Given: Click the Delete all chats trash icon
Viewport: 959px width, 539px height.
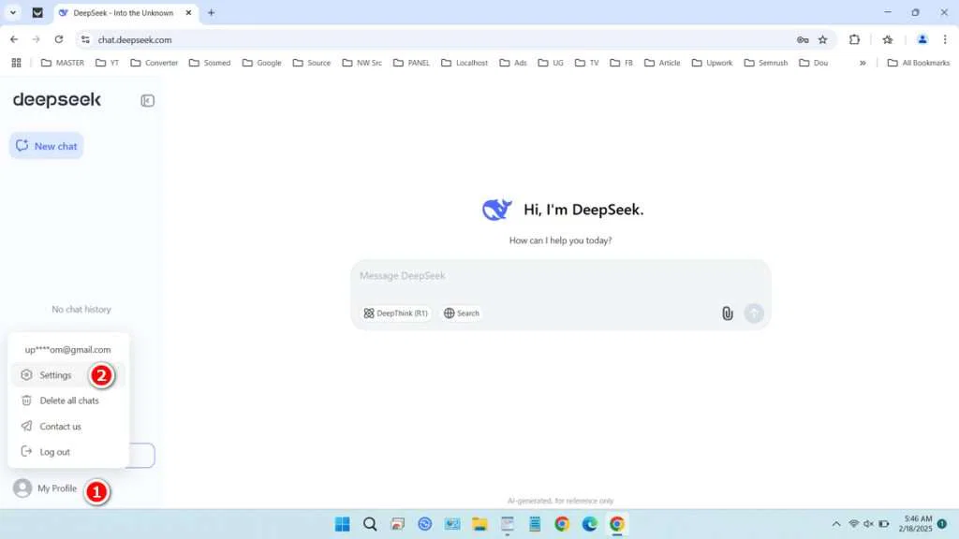Looking at the screenshot, I should click(x=25, y=401).
